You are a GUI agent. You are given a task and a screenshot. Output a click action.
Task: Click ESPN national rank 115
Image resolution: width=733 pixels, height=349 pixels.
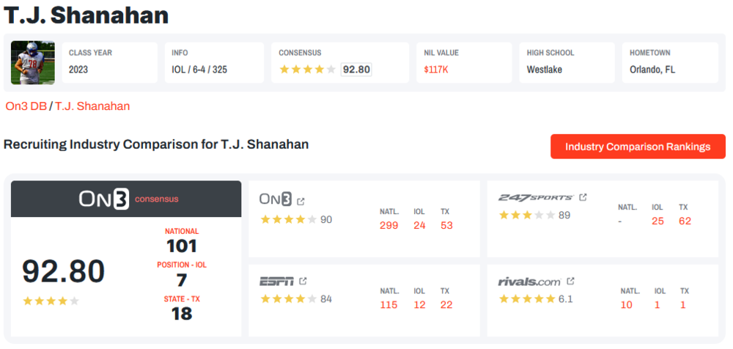click(389, 304)
